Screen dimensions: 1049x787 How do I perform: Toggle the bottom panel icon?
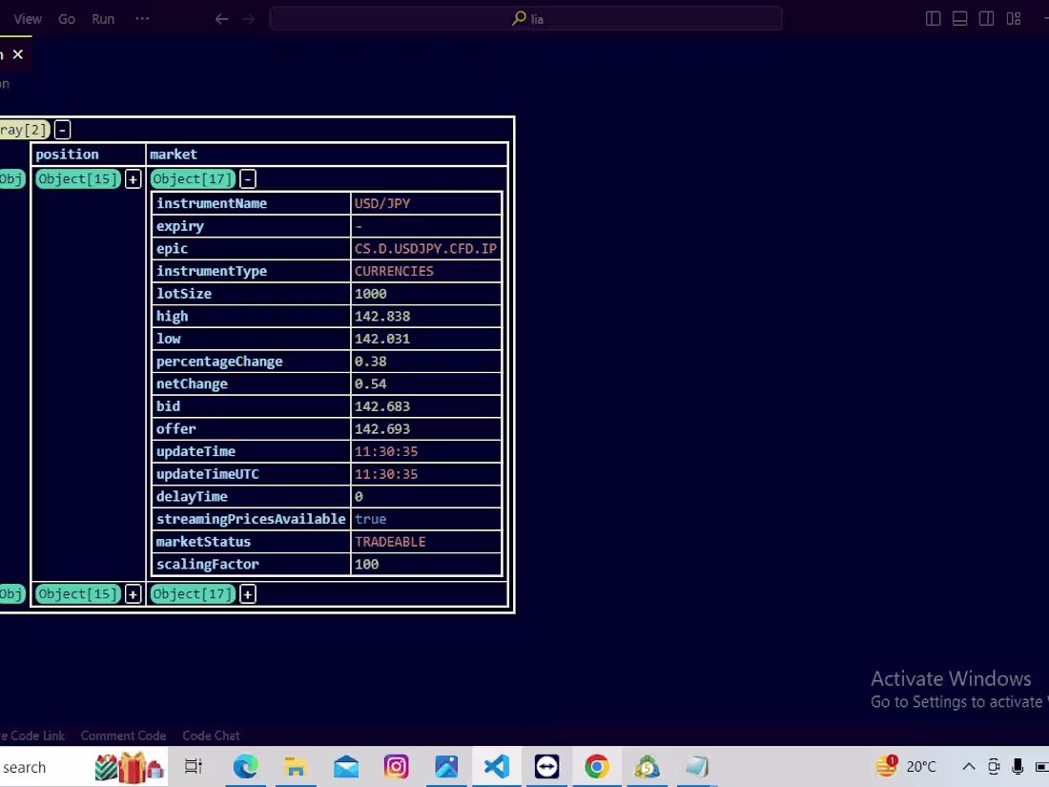click(x=959, y=18)
